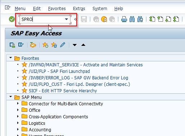Select /UI2/FLP SAP Fiori Launchpad favorite
The height and width of the screenshot is (136, 185).
click(x=59, y=71)
